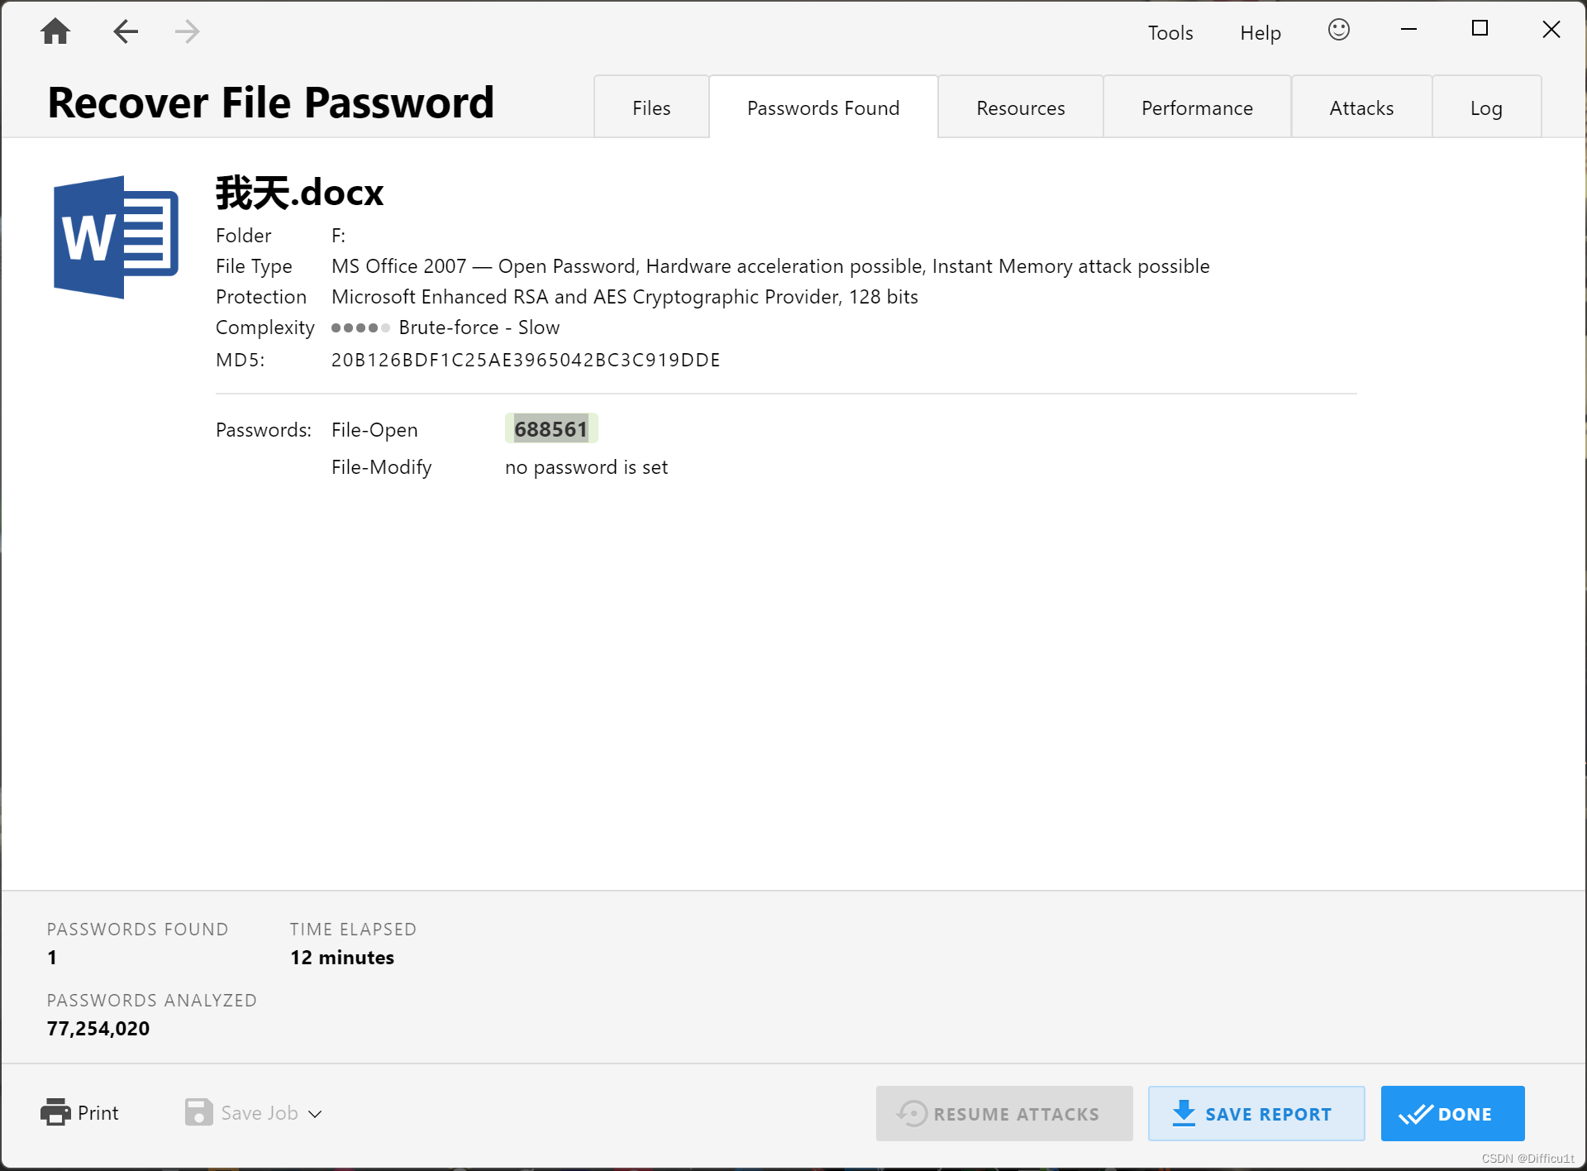Click the smiley feedback icon
Viewport: 1587px width, 1171px height.
pyautogui.click(x=1338, y=31)
